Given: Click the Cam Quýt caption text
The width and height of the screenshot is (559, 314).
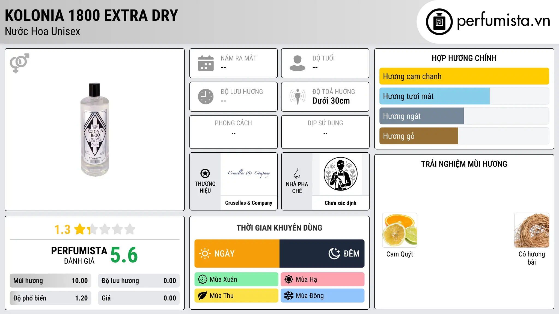Looking at the screenshot, I should pyautogui.click(x=400, y=254).
